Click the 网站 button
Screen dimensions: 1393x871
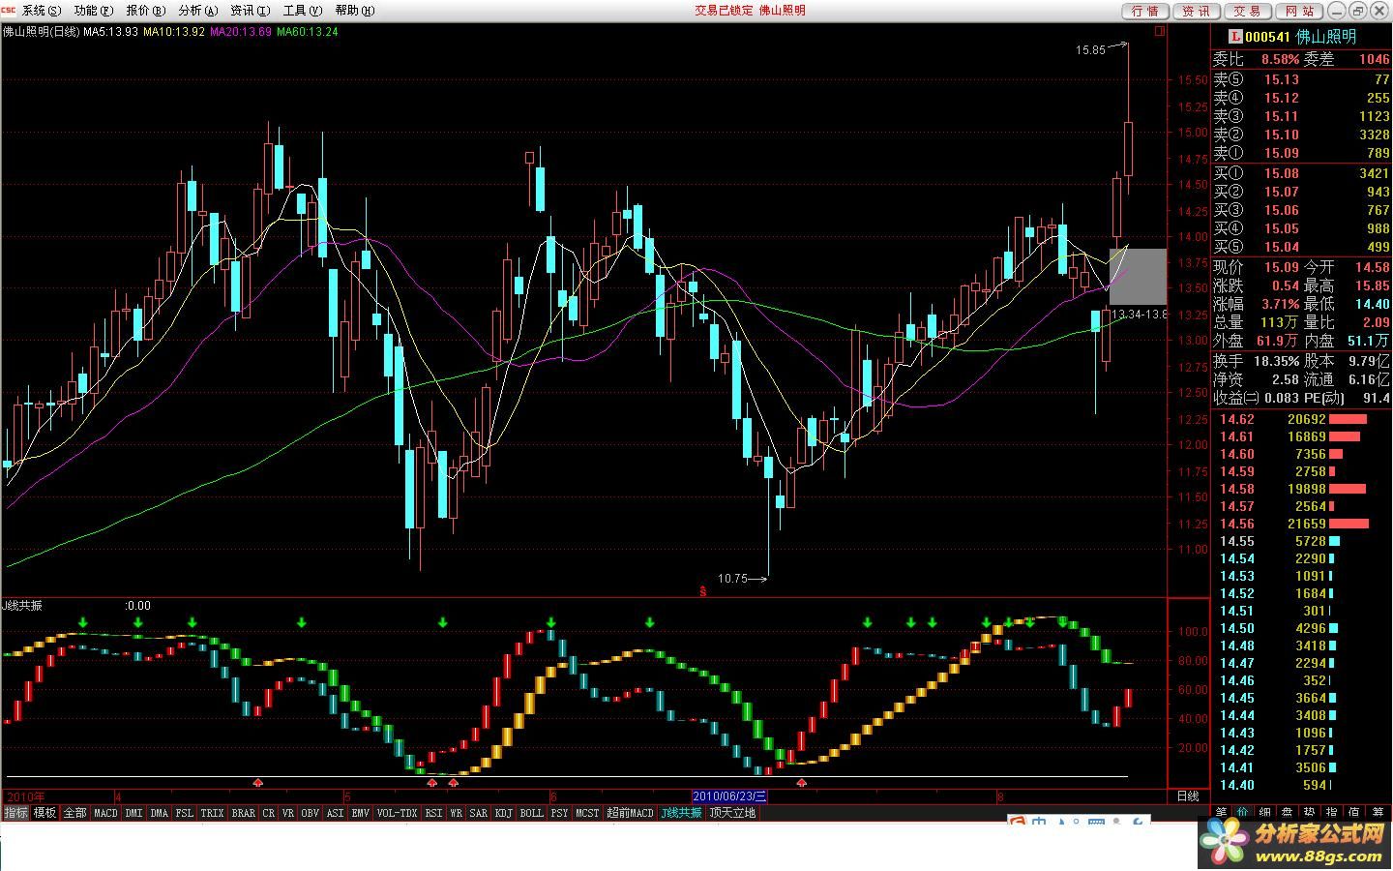point(1300,11)
